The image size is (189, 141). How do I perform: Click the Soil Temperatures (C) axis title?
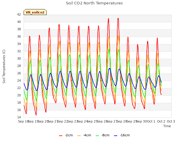pyautogui.click(x=4, y=66)
